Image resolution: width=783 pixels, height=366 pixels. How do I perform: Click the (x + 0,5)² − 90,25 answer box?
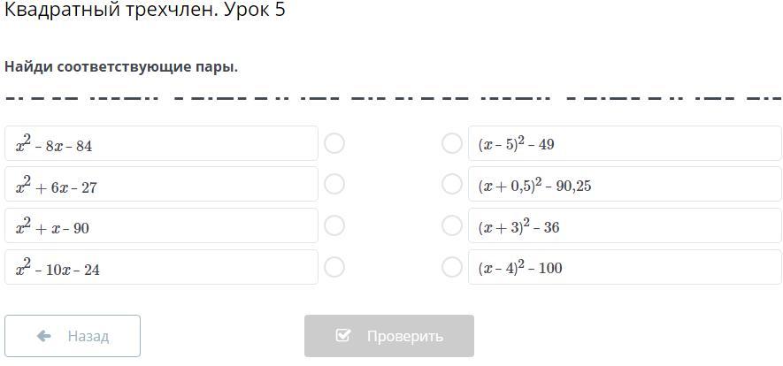[x=625, y=184]
